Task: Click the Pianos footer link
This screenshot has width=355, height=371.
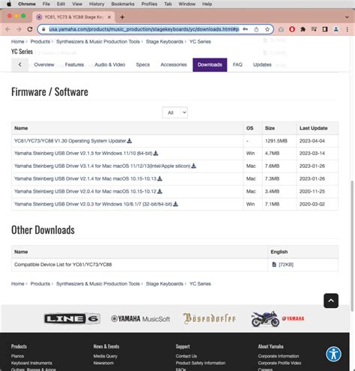Action: [17, 356]
